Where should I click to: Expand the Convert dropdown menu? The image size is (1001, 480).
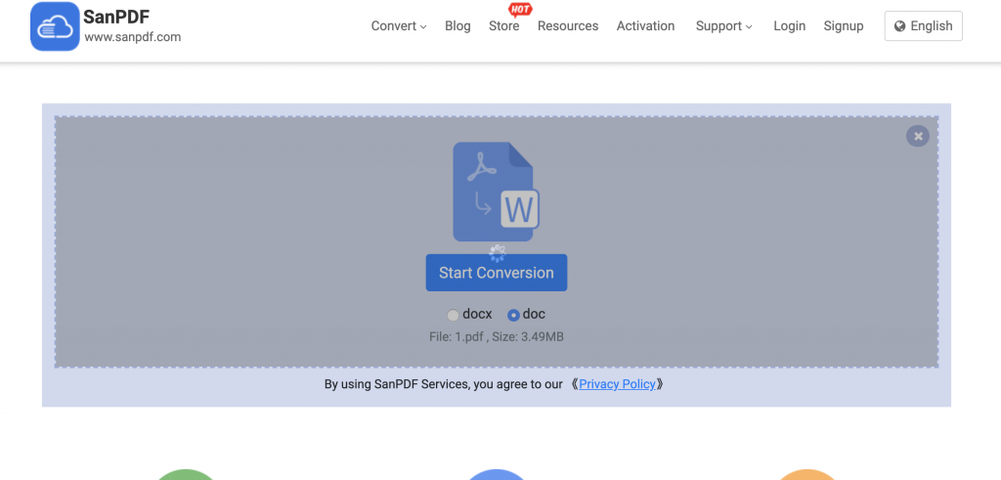[399, 26]
